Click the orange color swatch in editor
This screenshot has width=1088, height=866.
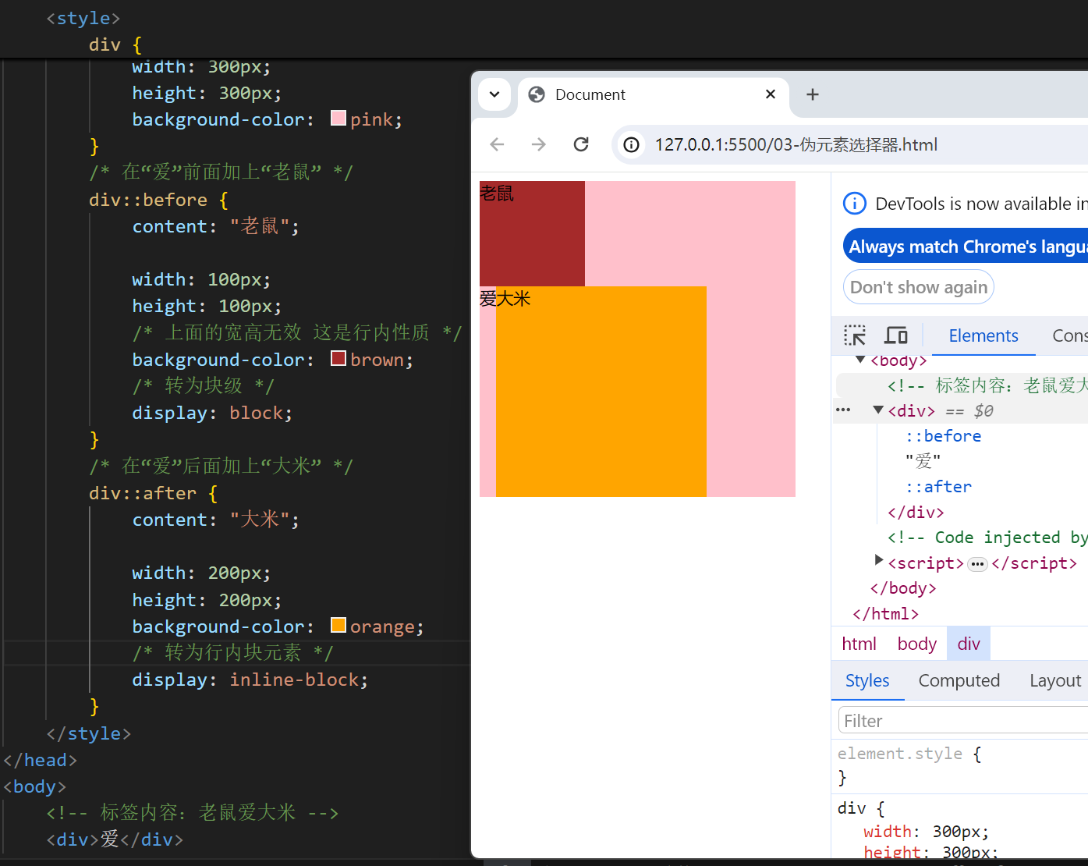coord(338,625)
